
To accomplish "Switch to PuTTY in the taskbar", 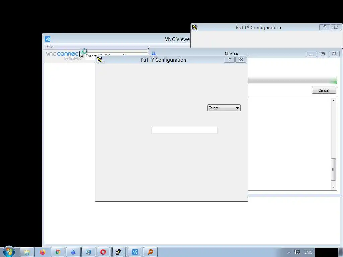I will pos(118,252).
